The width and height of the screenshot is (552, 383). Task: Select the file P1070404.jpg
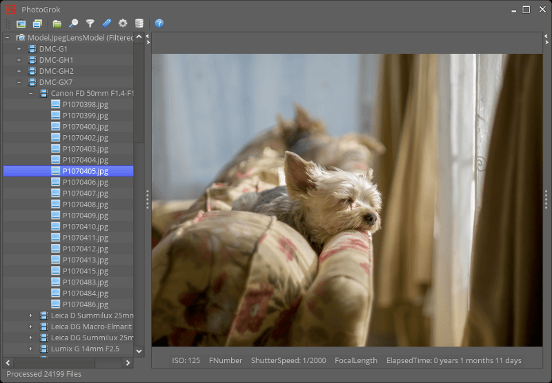85,160
